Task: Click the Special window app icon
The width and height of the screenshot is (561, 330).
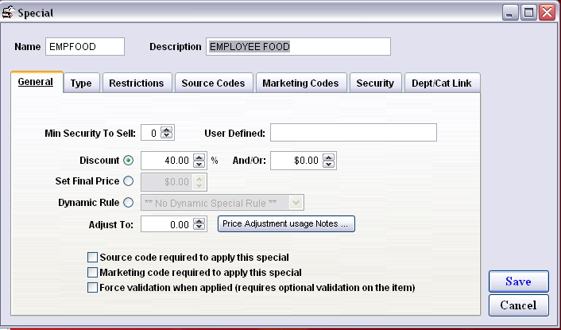Action: click(8, 13)
